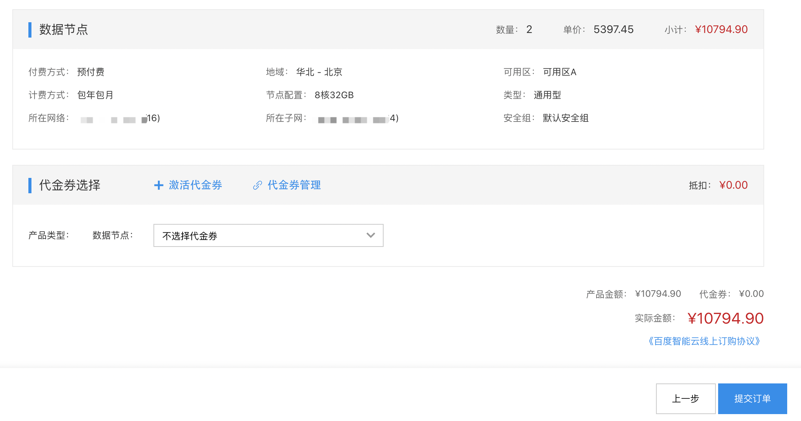The image size is (801, 421).
Task: Click the subtotal ¥10794.90 in 数据节点 header
Action: pyautogui.click(x=721, y=30)
